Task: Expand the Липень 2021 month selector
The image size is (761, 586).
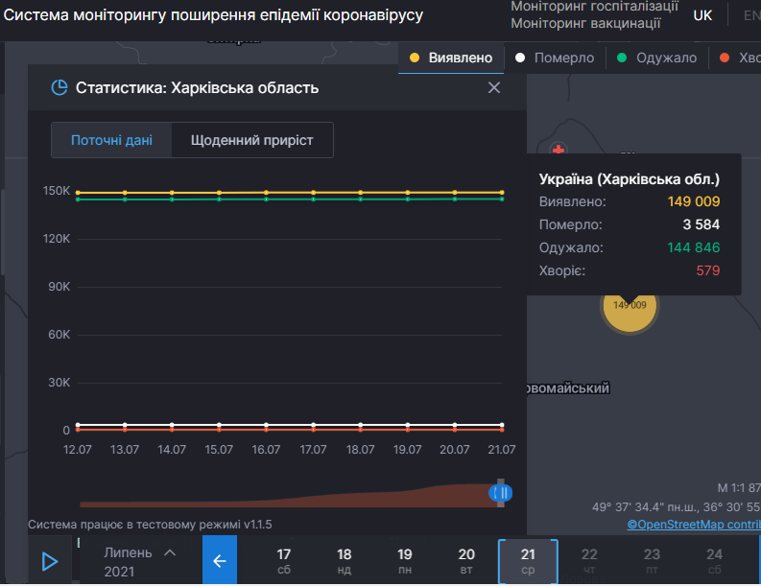Action: point(139,561)
